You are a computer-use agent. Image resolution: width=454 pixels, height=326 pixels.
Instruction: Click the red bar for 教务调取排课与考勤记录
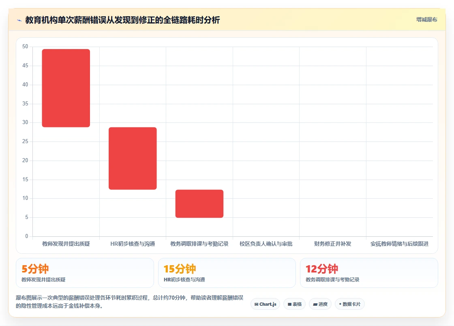coord(199,204)
